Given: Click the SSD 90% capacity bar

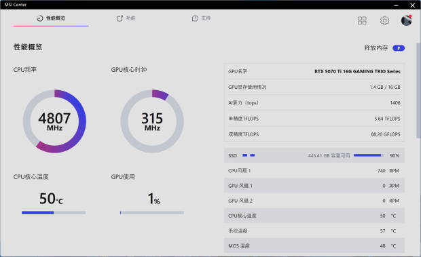Looking at the screenshot, I should [x=369, y=155].
